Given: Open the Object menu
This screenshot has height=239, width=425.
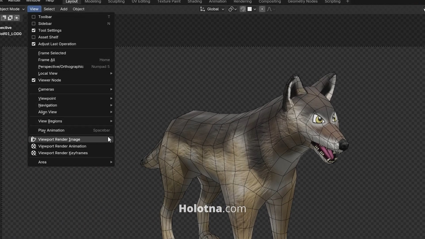Looking at the screenshot, I should point(79,9).
